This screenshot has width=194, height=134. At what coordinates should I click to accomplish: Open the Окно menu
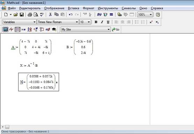tap(143, 8)
